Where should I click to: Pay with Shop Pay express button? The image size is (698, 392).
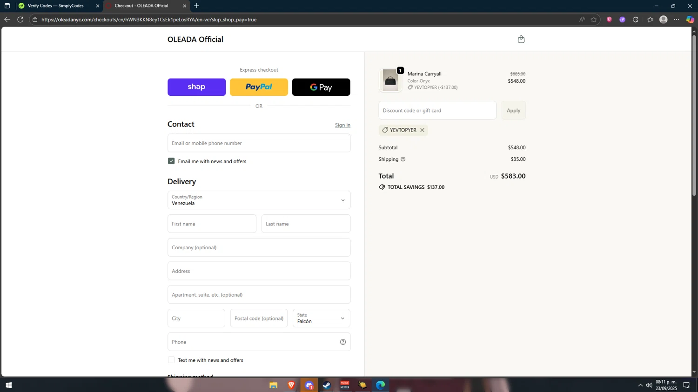click(196, 87)
